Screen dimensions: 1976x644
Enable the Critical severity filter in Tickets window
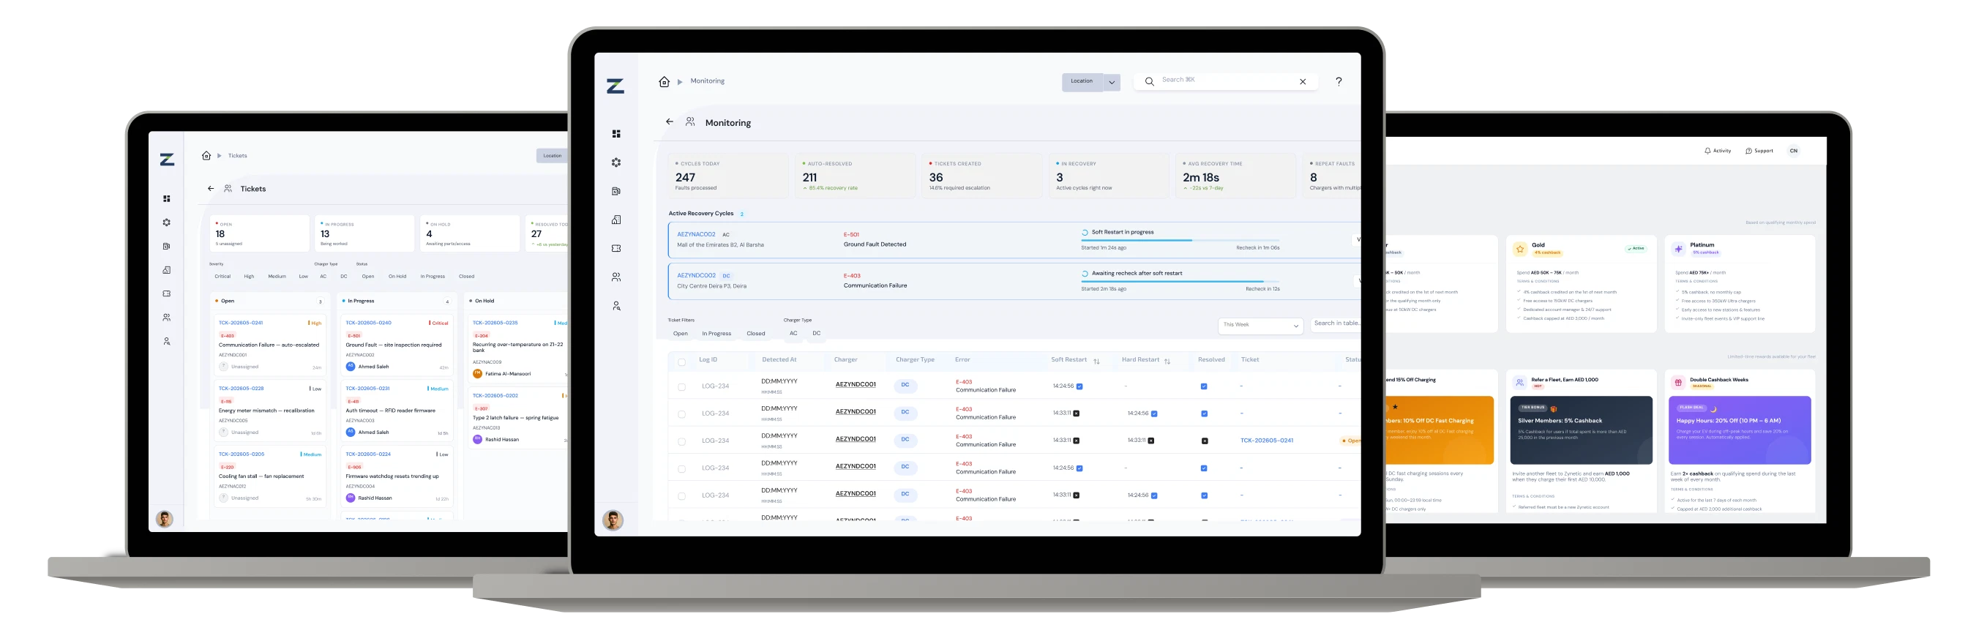click(222, 277)
